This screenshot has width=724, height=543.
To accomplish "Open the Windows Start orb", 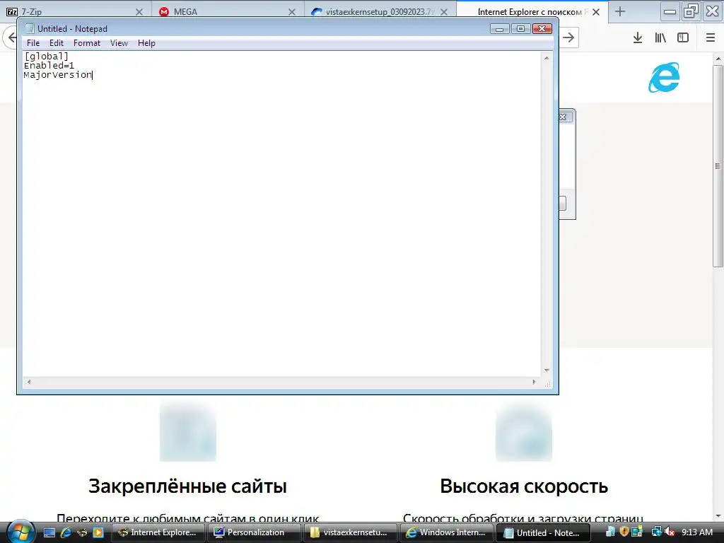I will (x=19, y=531).
